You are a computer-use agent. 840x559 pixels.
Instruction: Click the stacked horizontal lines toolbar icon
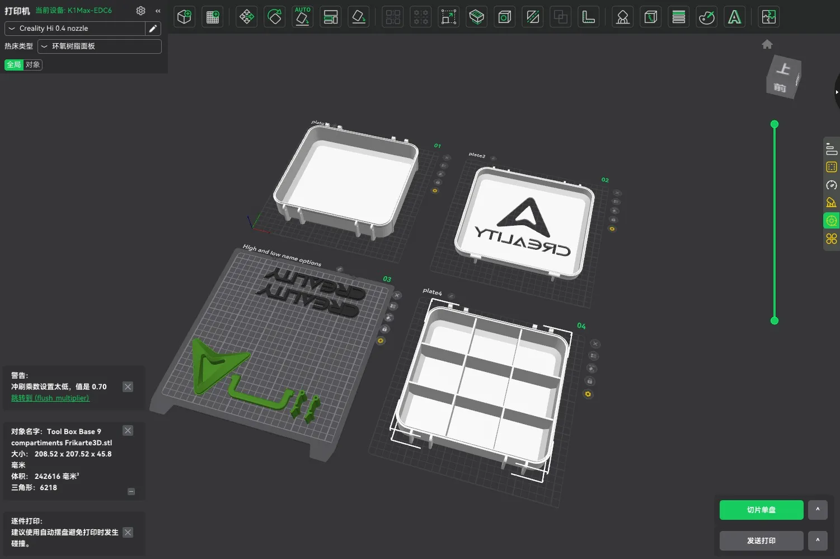coord(679,17)
